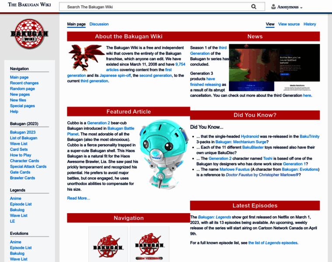Open the Toshi character link
Viewport: 332px width, 262px height.
click(x=268, y=159)
